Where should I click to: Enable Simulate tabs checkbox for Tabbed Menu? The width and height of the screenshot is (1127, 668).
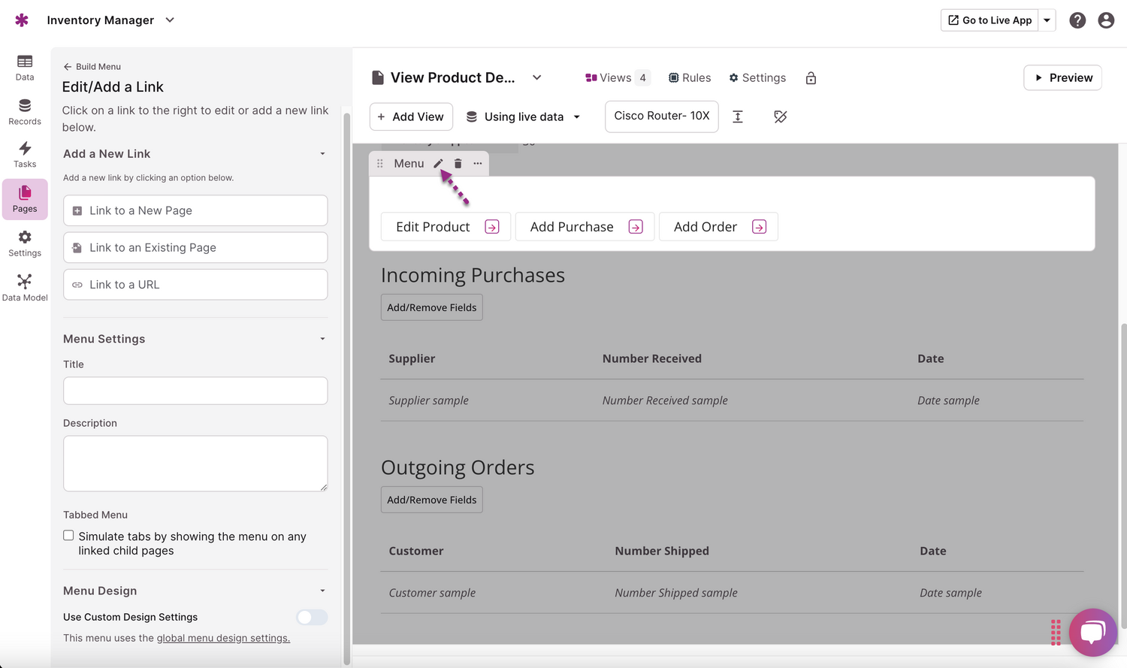click(x=68, y=536)
